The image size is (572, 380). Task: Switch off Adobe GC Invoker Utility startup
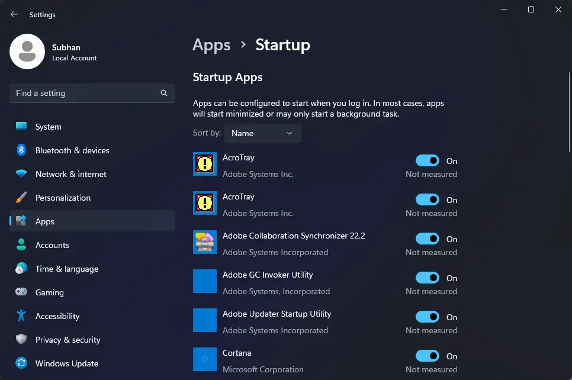point(427,278)
